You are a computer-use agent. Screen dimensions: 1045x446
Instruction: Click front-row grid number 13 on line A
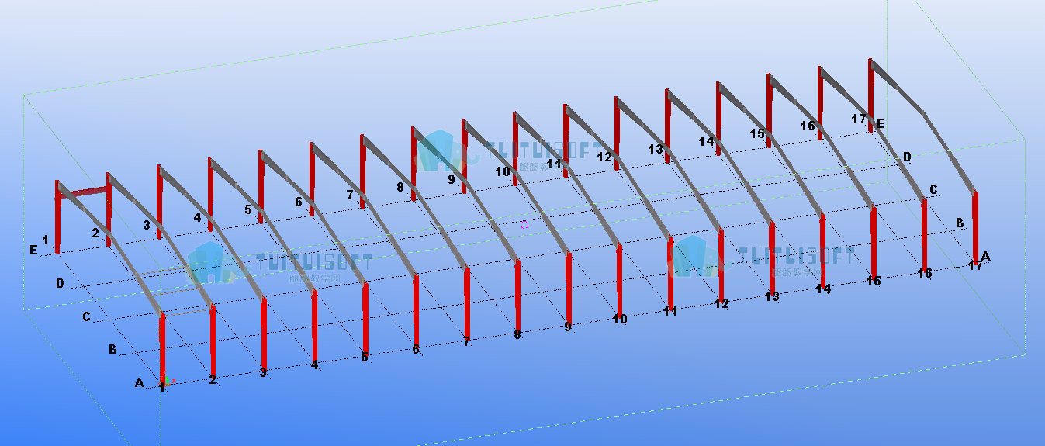pos(772,296)
